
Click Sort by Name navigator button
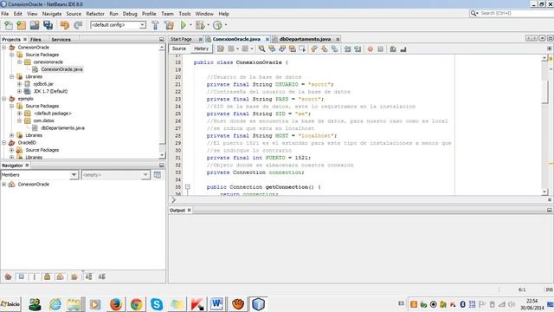pos(88,276)
